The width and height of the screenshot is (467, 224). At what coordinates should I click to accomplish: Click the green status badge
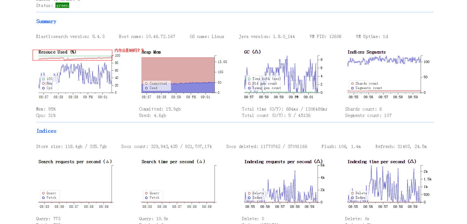(62, 5)
